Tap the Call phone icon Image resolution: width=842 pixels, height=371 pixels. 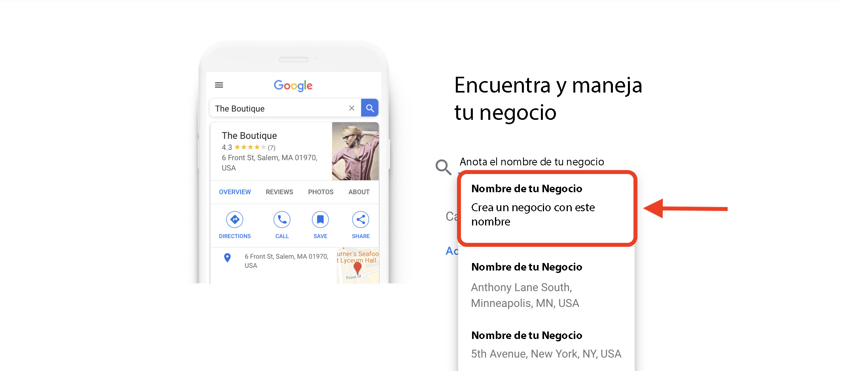click(x=282, y=220)
